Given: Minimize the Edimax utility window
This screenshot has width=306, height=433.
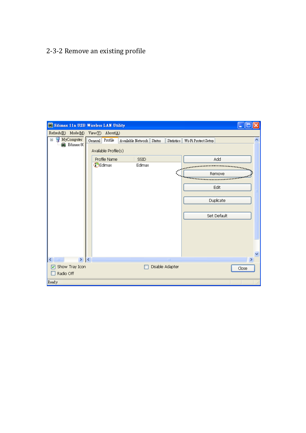Looking at the screenshot, I should click(241, 125).
